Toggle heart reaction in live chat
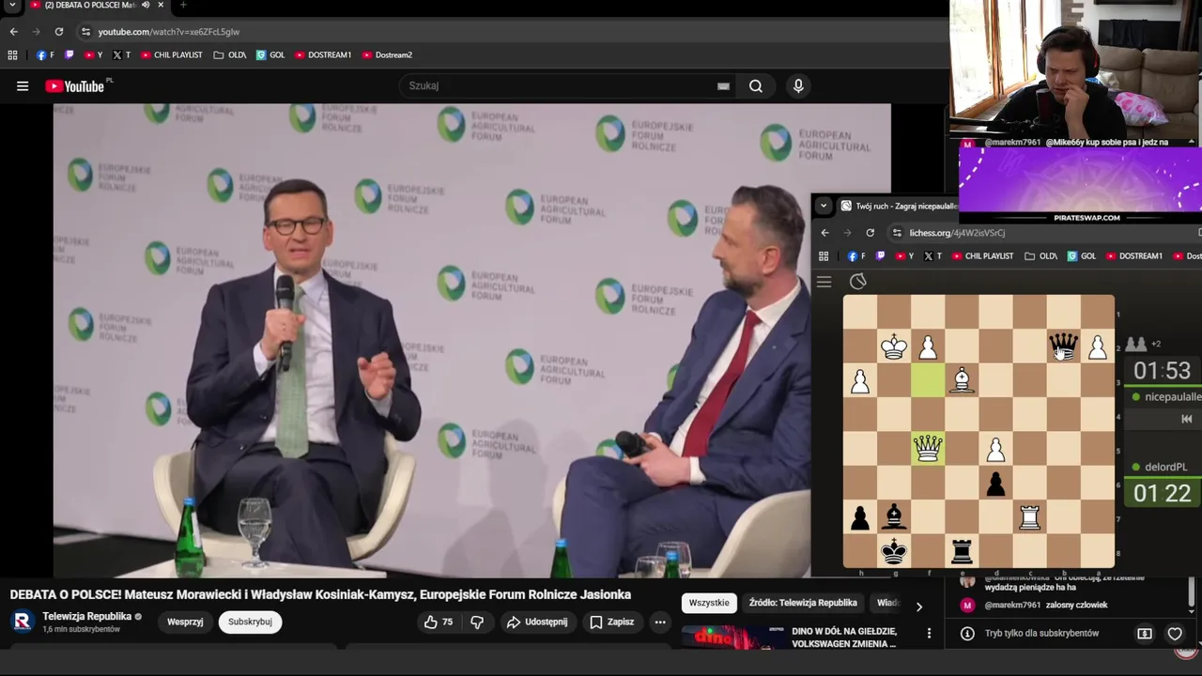 [1175, 634]
